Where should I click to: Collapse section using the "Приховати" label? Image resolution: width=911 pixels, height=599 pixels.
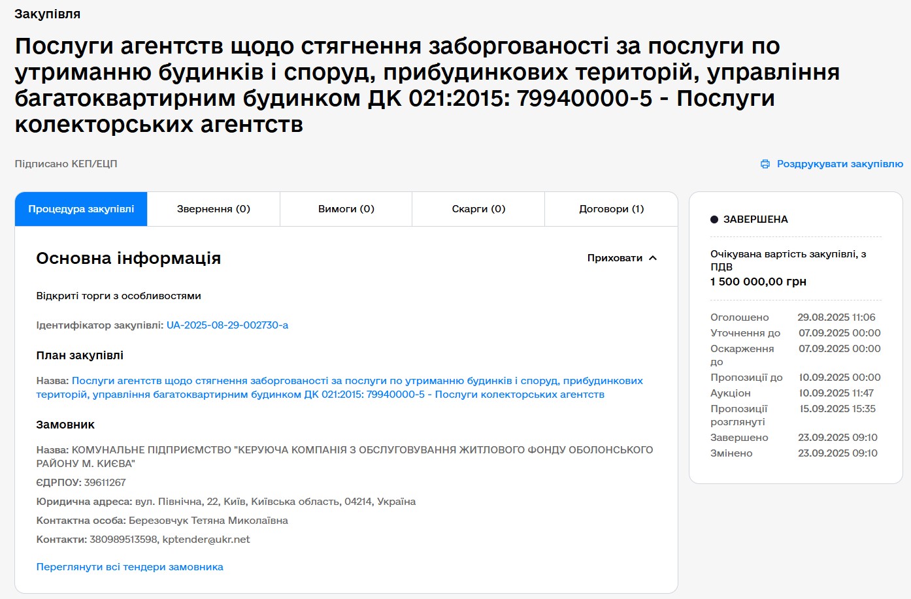614,258
